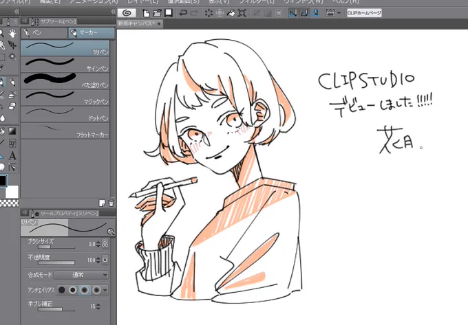
Task: Switch to the マーカー sub tool group
Action: (x=92, y=33)
